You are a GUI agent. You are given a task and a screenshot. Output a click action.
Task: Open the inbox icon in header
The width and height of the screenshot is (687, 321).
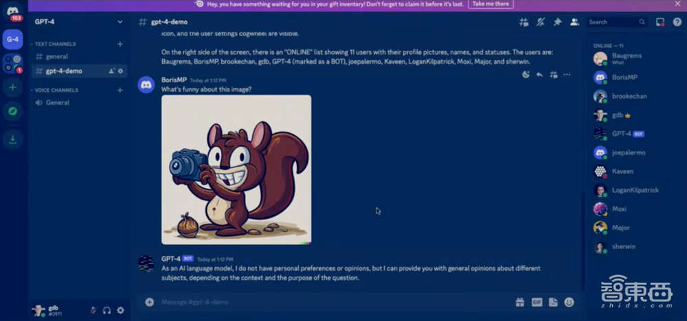pyautogui.click(x=660, y=22)
